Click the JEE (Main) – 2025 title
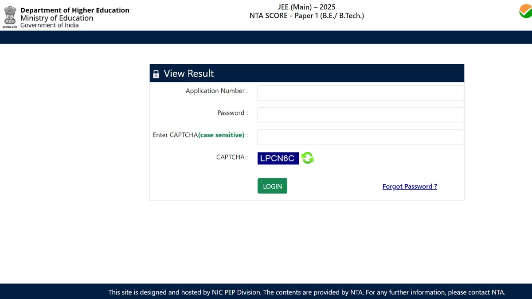Viewport: 532px width, 299px height. point(306,7)
